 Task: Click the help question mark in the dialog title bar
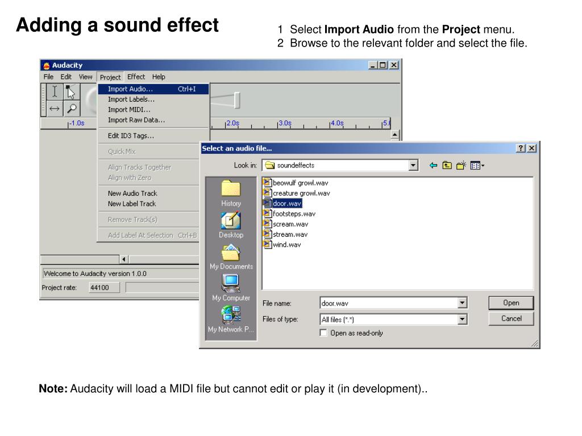[x=521, y=148]
